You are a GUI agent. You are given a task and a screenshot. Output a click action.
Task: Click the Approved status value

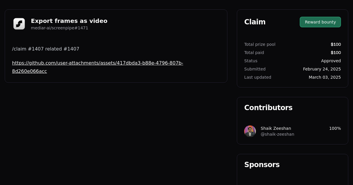point(331,61)
